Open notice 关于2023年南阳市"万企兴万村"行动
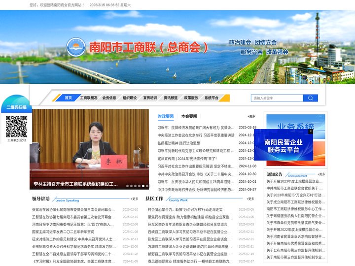Screen dimensions: 355x266 tap(295, 195)
